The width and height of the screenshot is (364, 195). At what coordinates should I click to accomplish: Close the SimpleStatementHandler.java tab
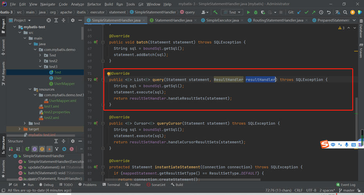[144, 20]
